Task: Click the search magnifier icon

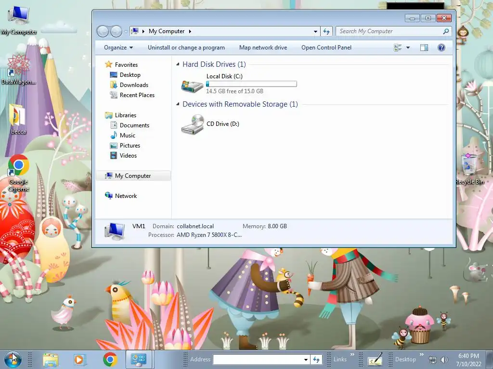Action: [x=446, y=31]
